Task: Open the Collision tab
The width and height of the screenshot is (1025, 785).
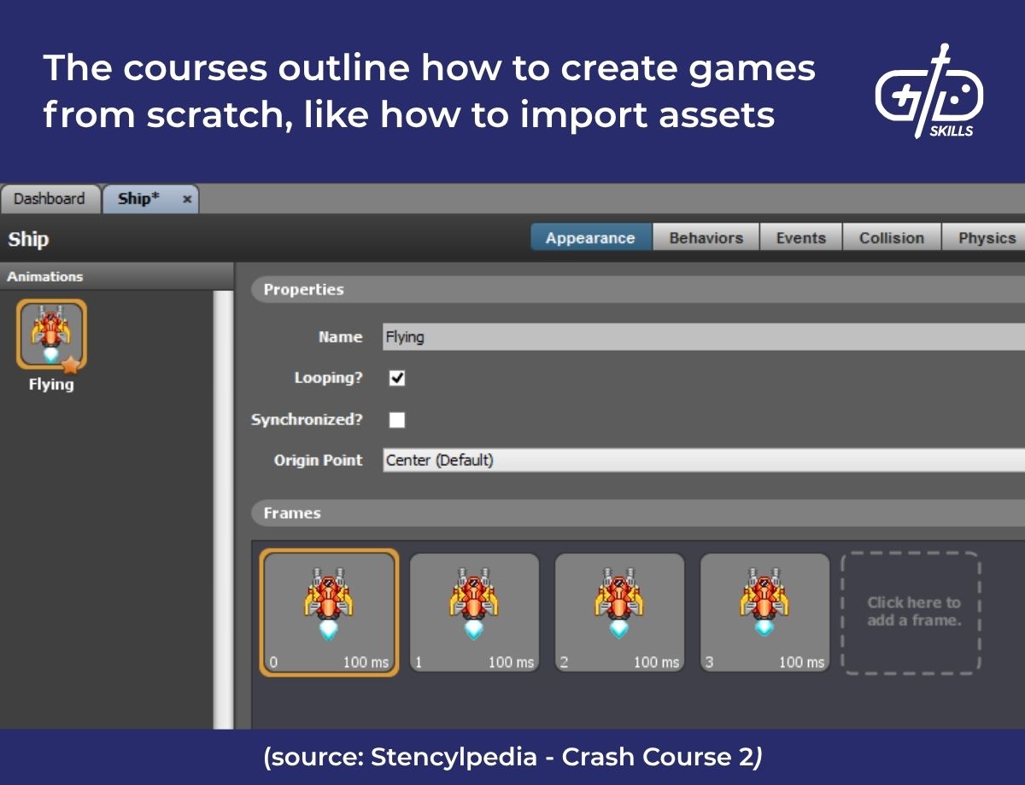Action: pos(892,237)
